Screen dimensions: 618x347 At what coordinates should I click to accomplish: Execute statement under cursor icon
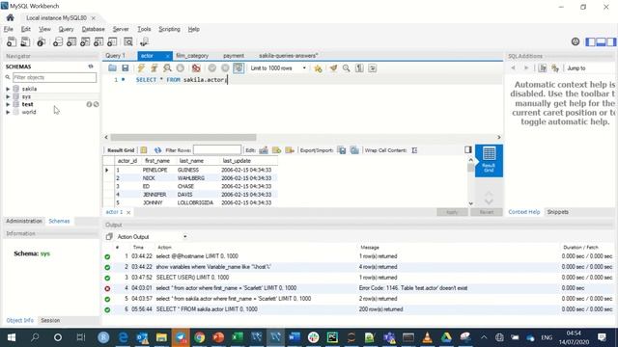coord(154,68)
